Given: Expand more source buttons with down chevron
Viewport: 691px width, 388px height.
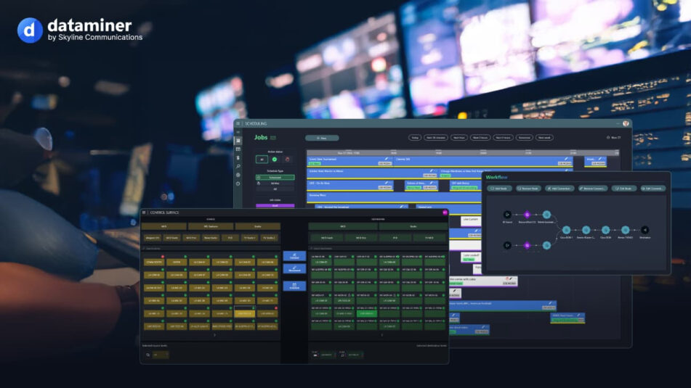Looking at the screenshot, I should tap(214, 335).
